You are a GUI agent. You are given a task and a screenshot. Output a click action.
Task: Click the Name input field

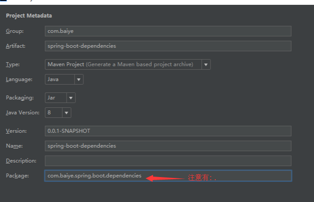(168, 146)
